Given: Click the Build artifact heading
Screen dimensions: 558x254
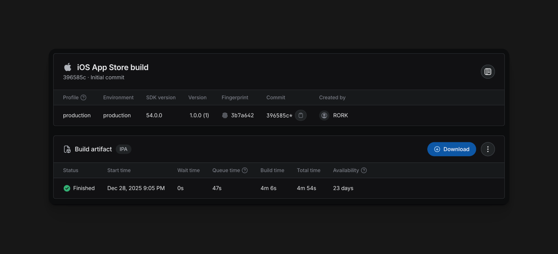Looking at the screenshot, I should click(x=93, y=149).
